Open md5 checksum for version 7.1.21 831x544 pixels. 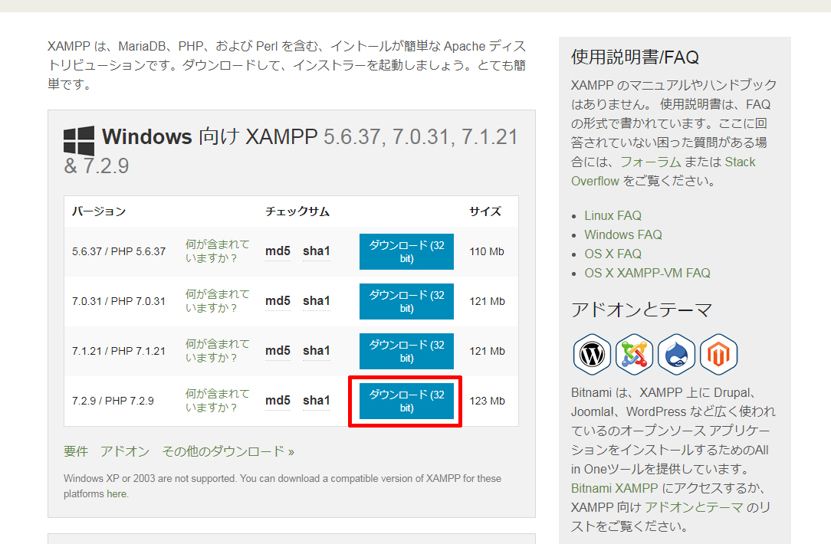pyautogui.click(x=278, y=351)
